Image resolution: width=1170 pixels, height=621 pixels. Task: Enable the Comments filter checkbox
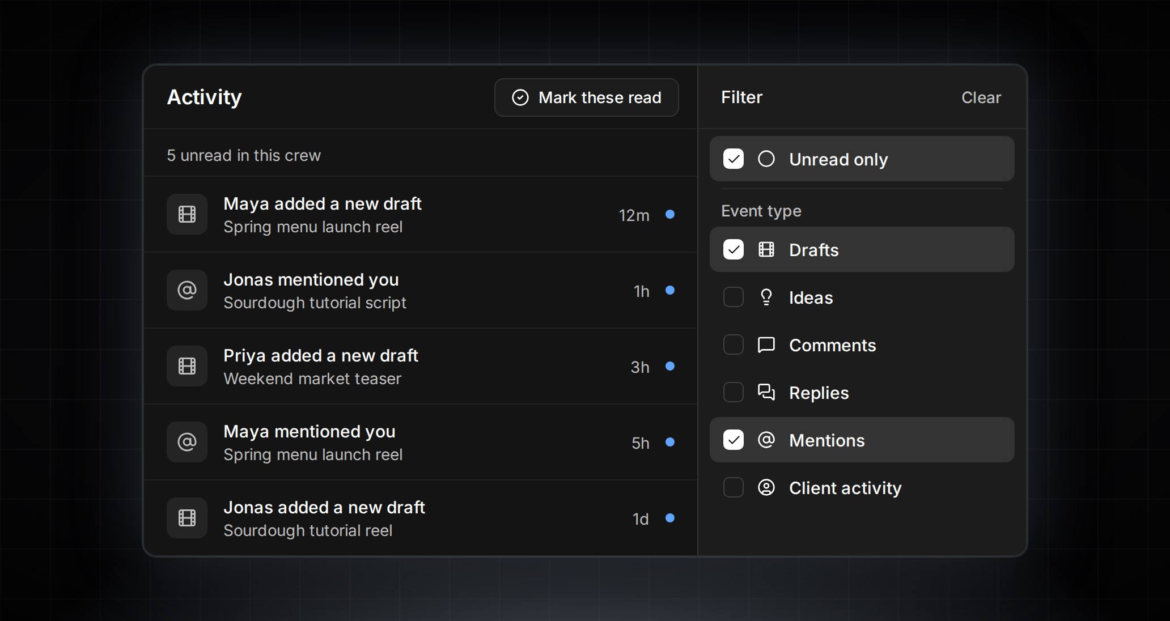(x=734, y=344)
